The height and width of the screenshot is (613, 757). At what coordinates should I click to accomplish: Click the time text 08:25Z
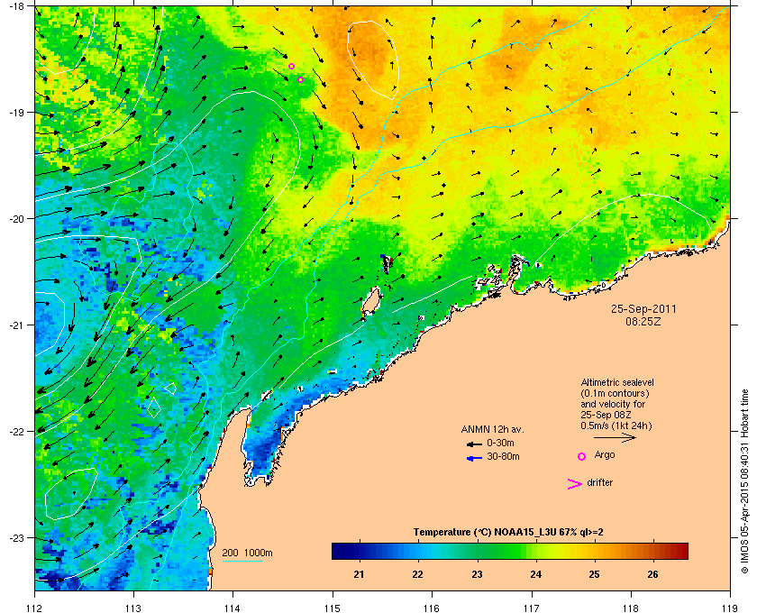643,321
